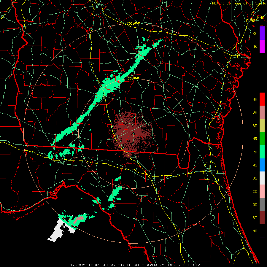Click the BI brown legend swatch

click(262, 218)
